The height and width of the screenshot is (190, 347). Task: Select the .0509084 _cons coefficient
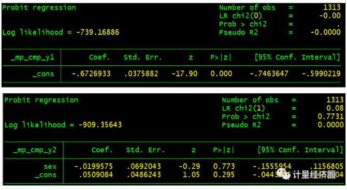96,175
